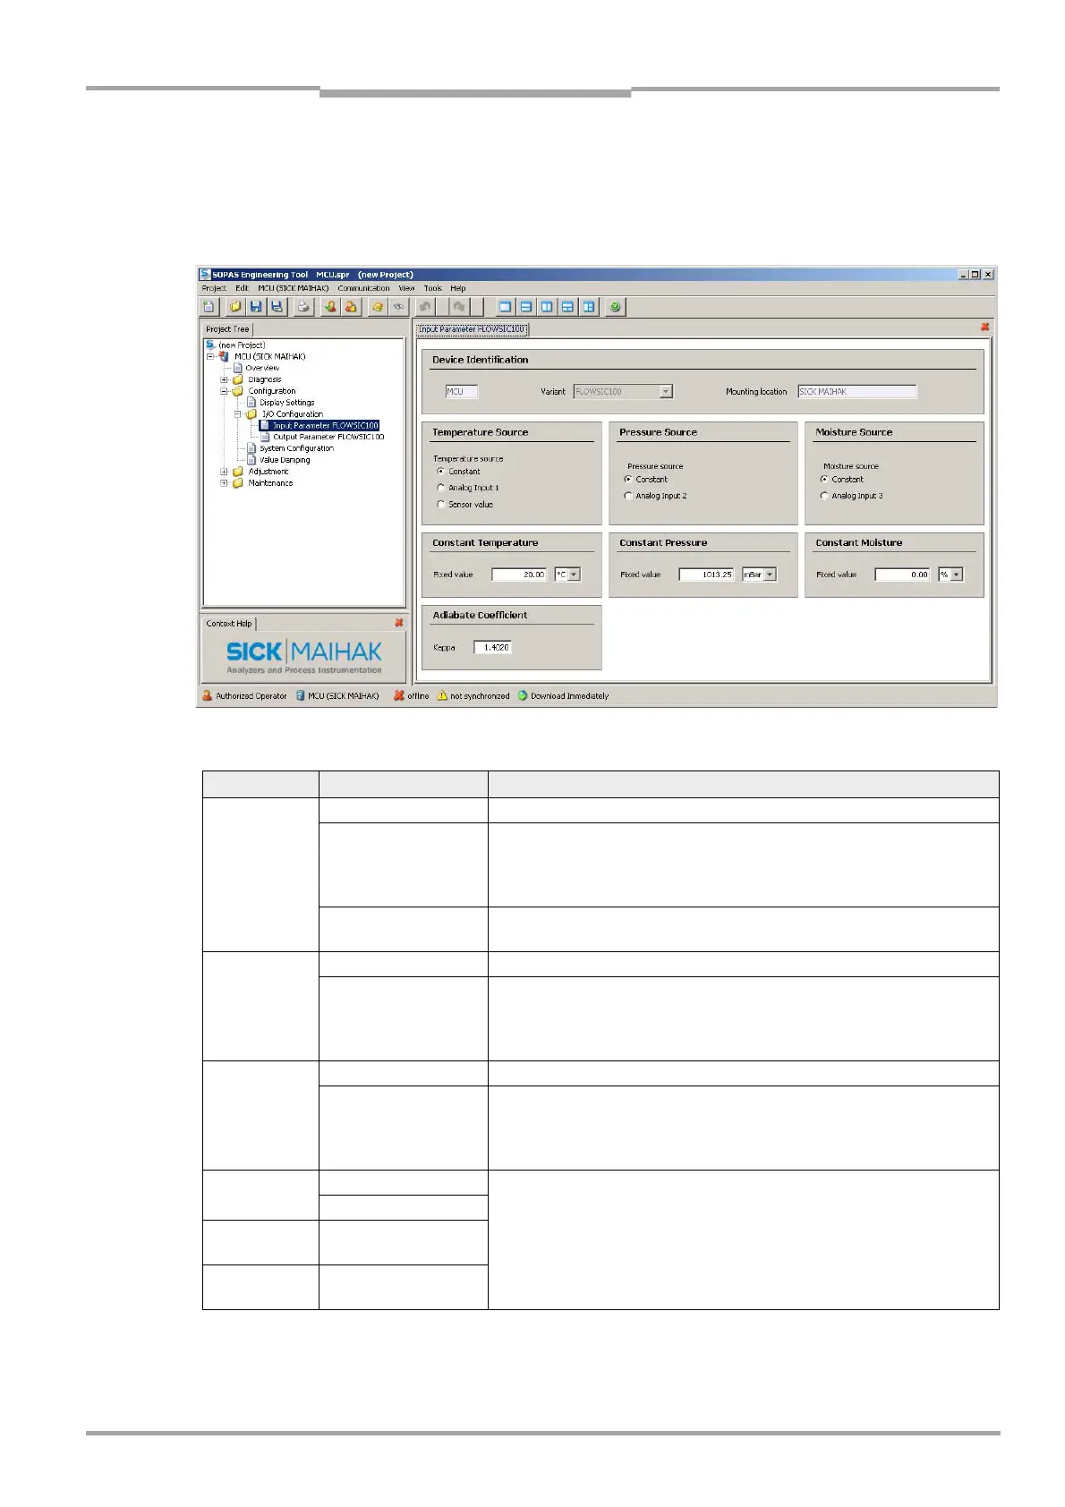Screen dimensions: 1065x1507
Task: Expand the Adjustment folder node
Action: point(224,472)
